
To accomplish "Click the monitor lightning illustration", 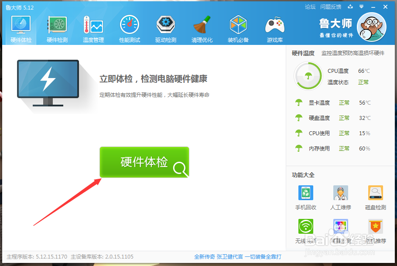I will point(48,83).
